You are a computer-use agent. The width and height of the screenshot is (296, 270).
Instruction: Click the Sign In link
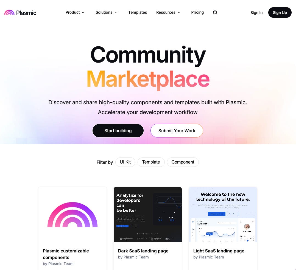click(x=256, y=13)
